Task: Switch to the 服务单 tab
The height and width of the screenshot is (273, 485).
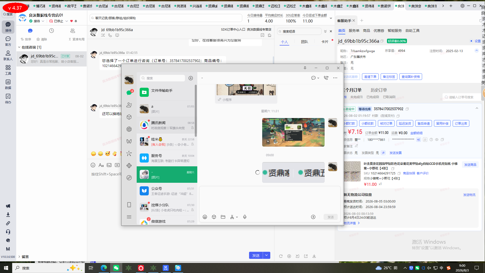Action: tap(354, 31)
